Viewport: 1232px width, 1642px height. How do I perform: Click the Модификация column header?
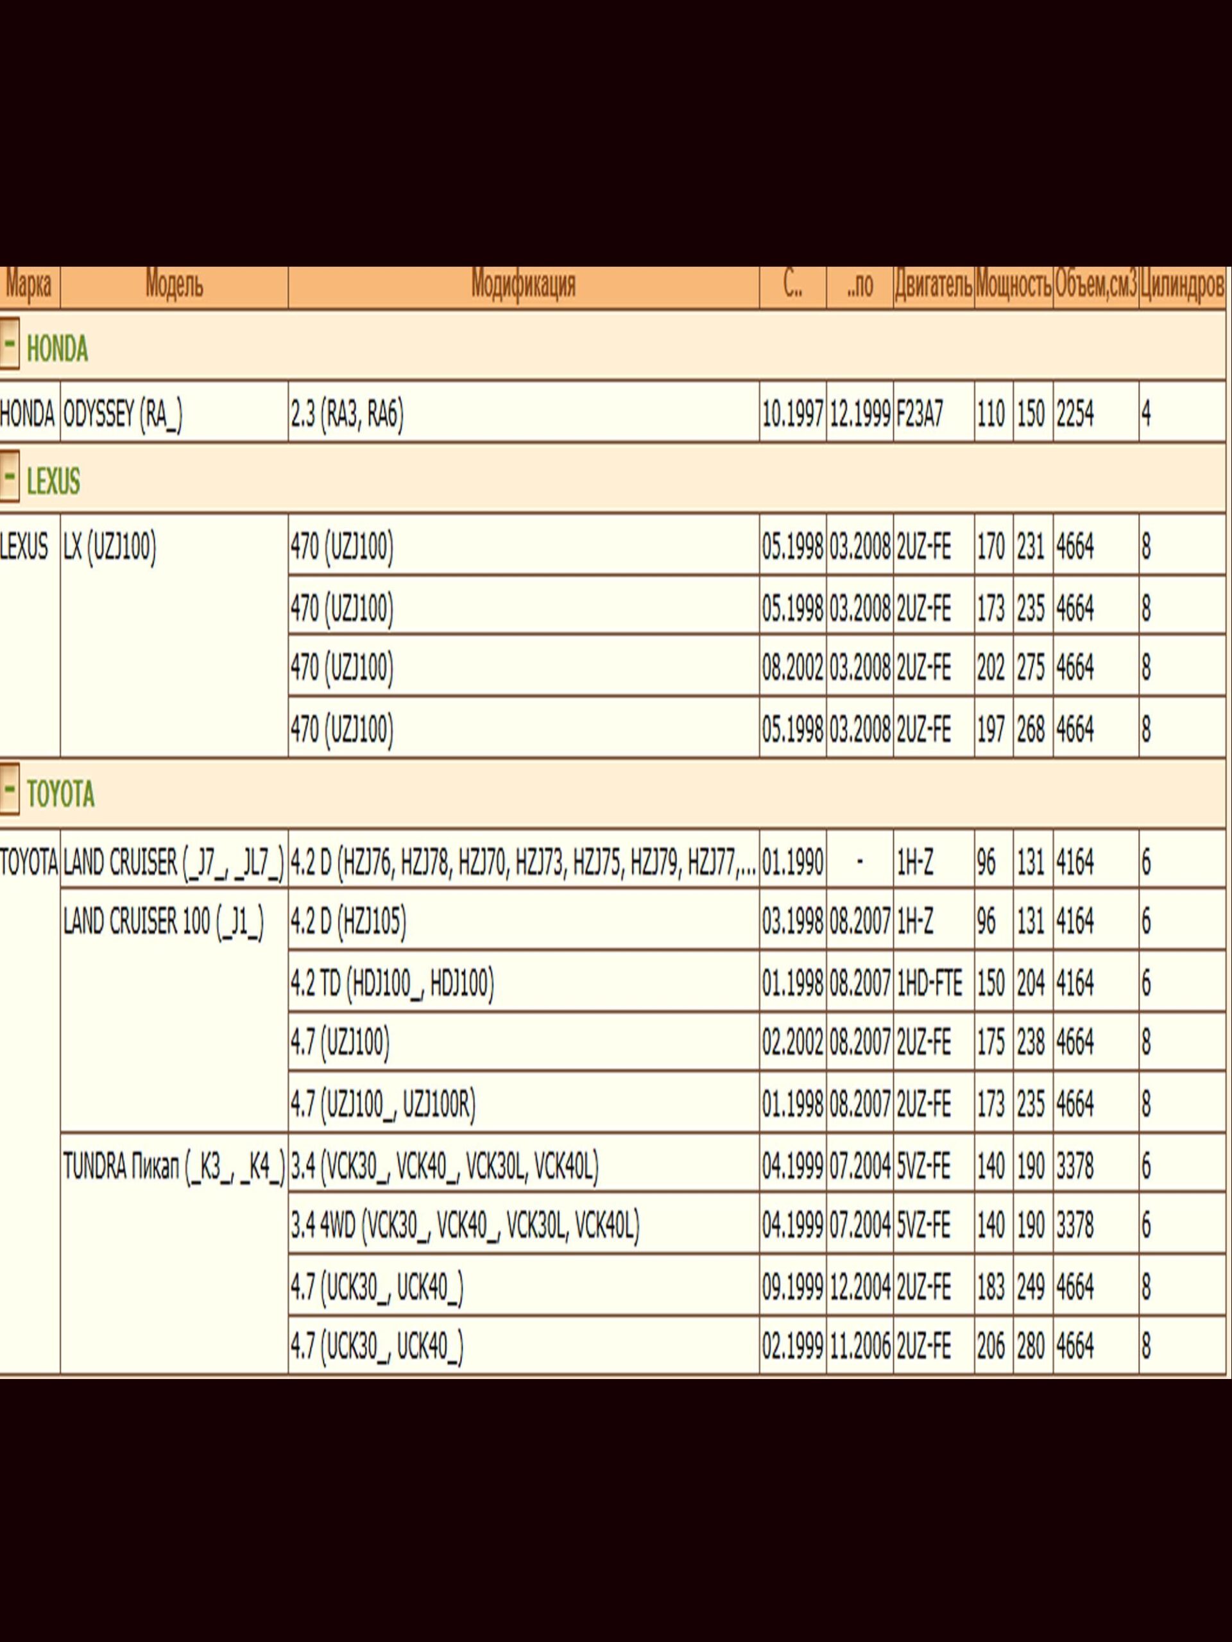click(523, 286)
